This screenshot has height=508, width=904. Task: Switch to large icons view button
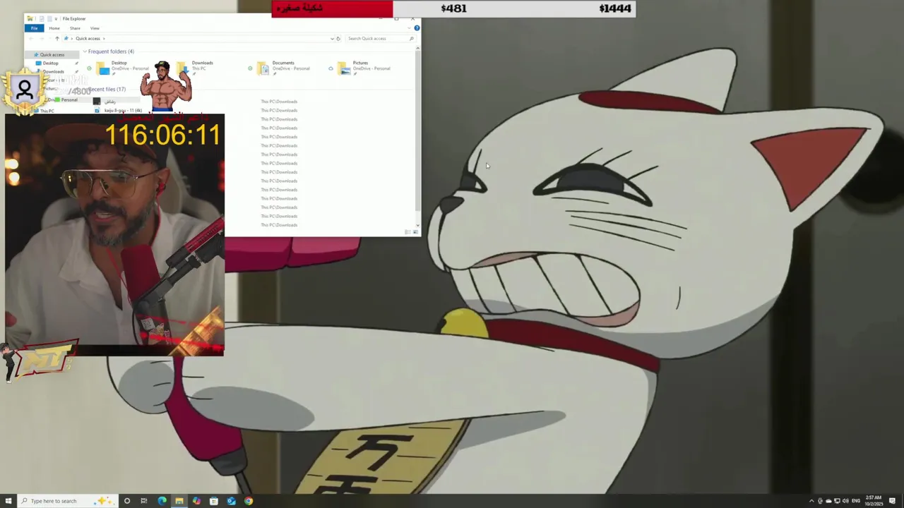pyautogui.click(x=415, y=232)
